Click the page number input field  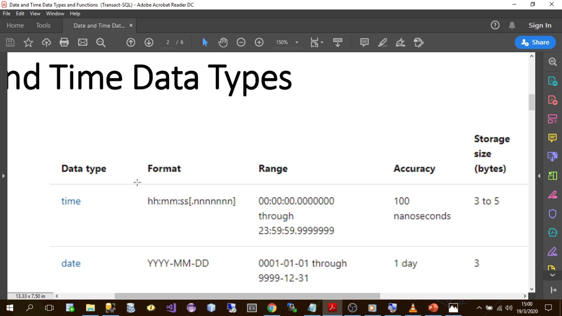(168, 43)
